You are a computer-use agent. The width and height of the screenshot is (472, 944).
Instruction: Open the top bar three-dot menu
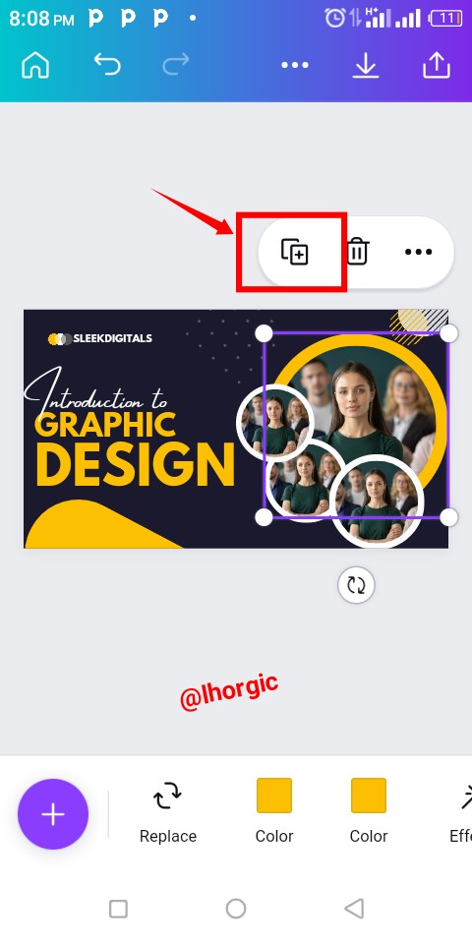pos(295,65)
